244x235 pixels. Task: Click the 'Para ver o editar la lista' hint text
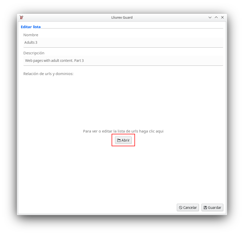click(x=123, y=131)
